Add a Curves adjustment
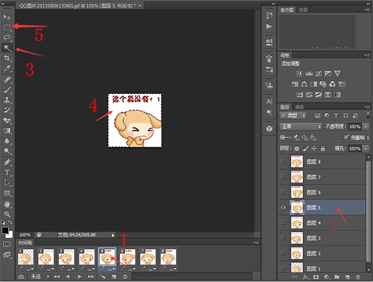This screenshot has height=282, width=373. pos(318,73)
